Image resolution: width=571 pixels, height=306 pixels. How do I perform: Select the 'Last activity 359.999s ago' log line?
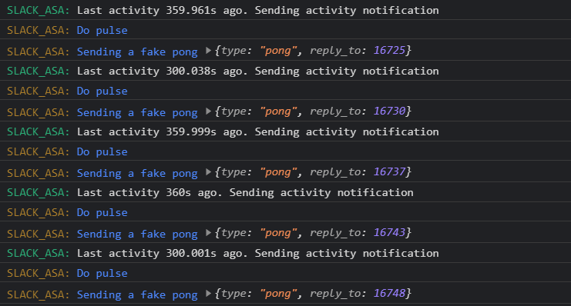285,131
